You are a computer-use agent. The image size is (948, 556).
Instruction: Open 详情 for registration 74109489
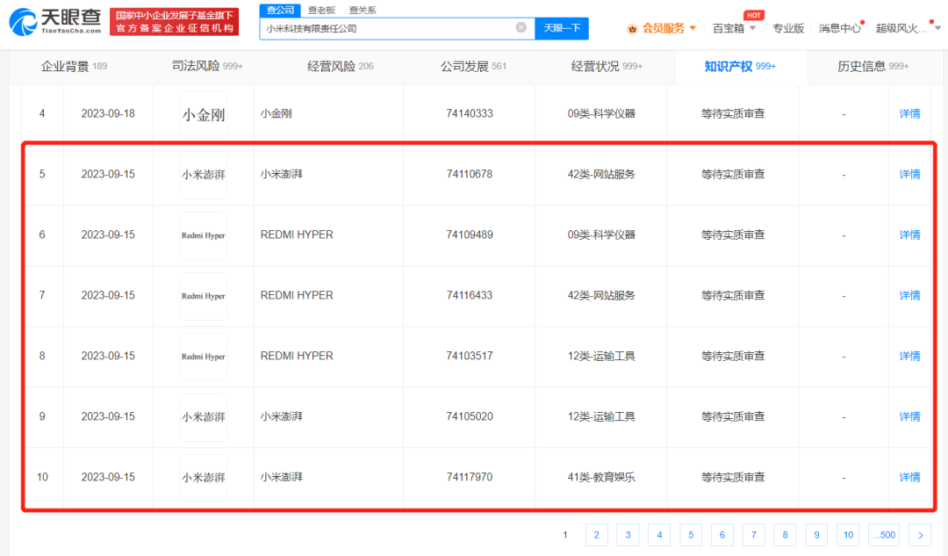(x=909, y=235)
